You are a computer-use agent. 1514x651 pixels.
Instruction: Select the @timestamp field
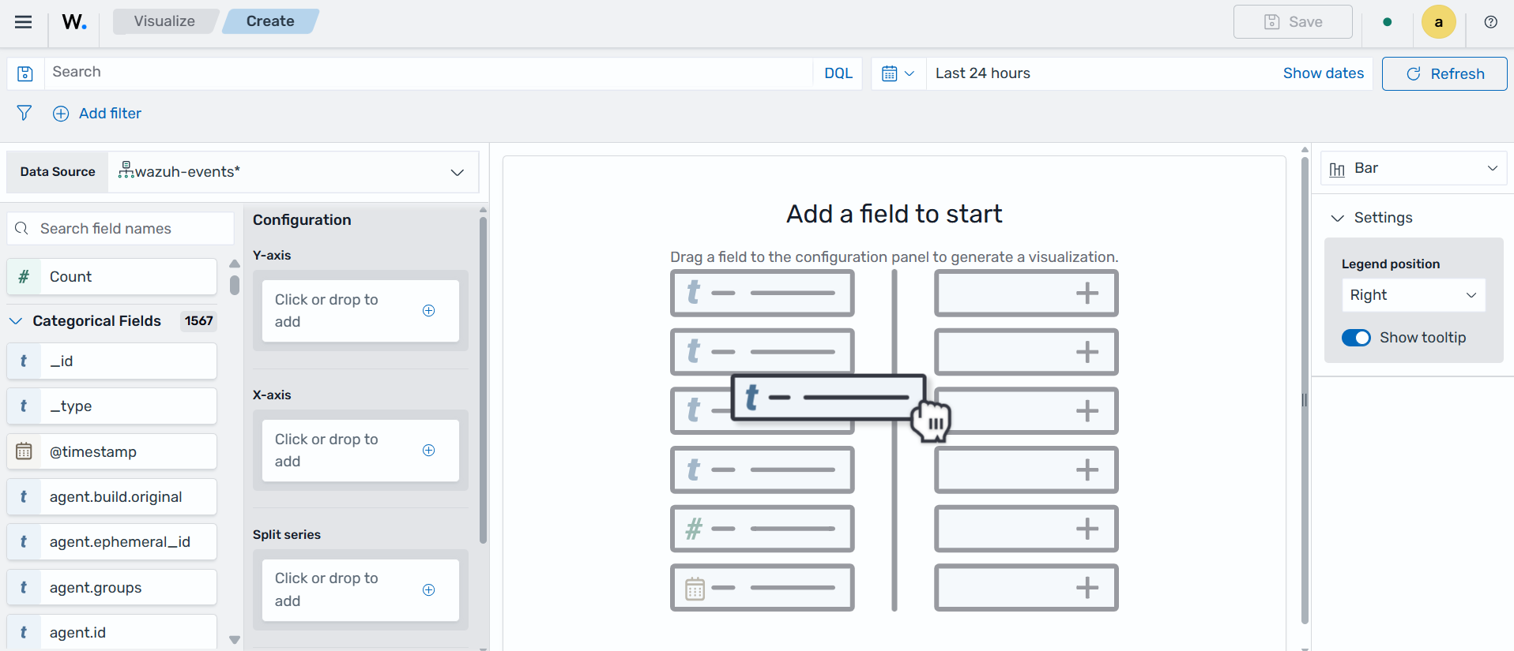pos(111,451)
